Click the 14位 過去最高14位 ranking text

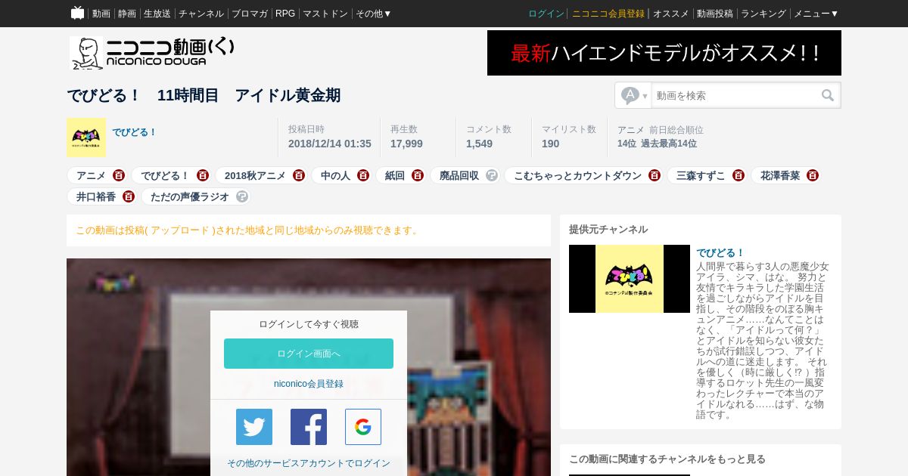[657, 144]
